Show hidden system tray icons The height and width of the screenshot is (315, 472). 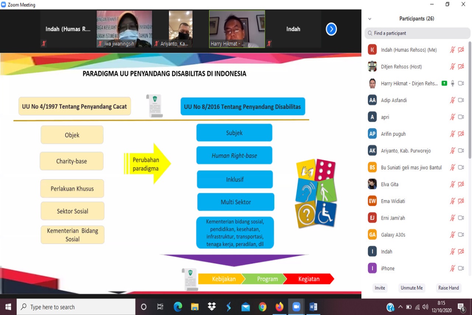(400, 307)
